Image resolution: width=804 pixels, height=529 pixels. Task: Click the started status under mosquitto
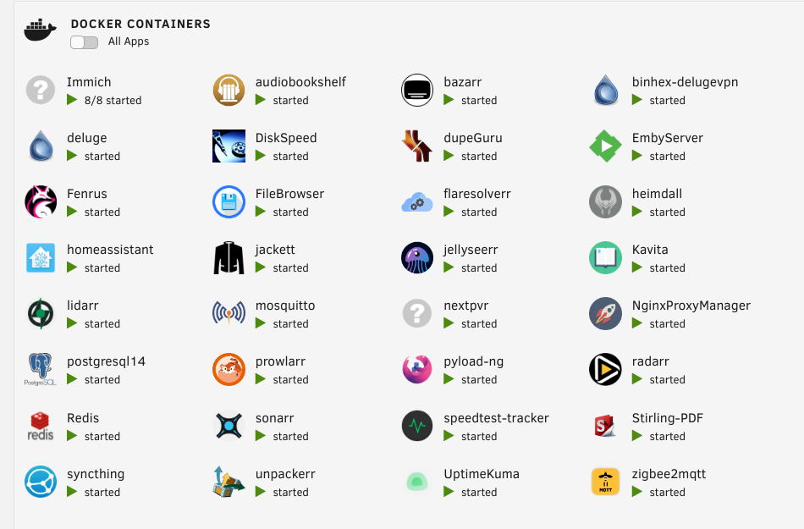(291, 324)
